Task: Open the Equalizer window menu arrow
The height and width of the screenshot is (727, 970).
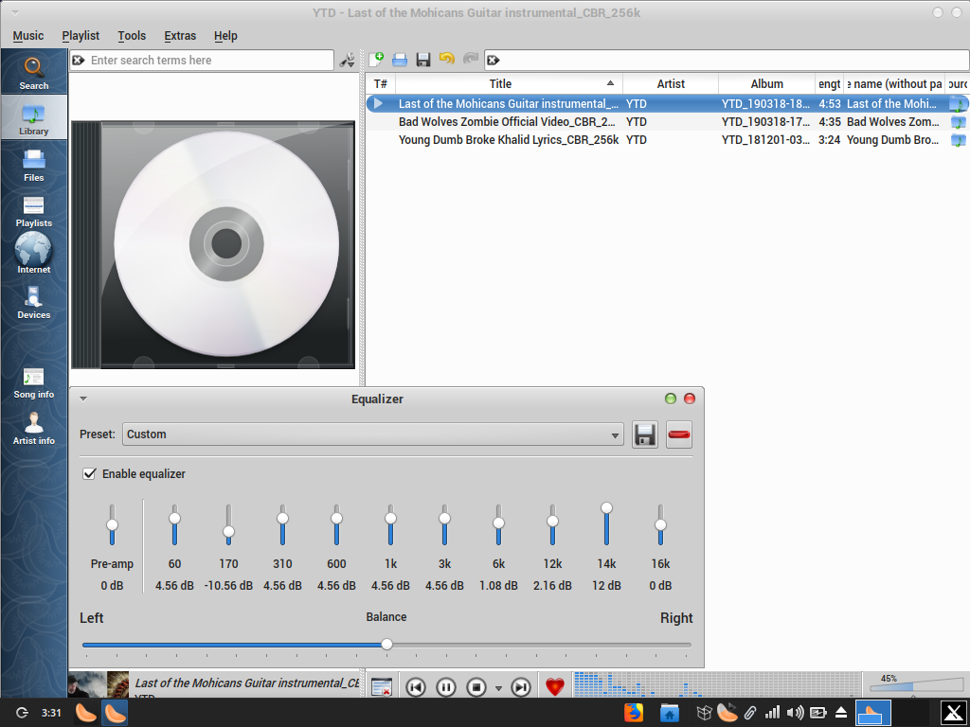Action: point(83,399)
